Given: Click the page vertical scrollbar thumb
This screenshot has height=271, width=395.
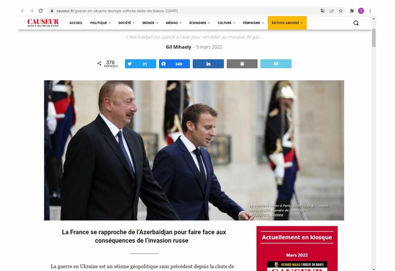Looking at the screenshot, I should pyautogui.click(x=374, y=38).
